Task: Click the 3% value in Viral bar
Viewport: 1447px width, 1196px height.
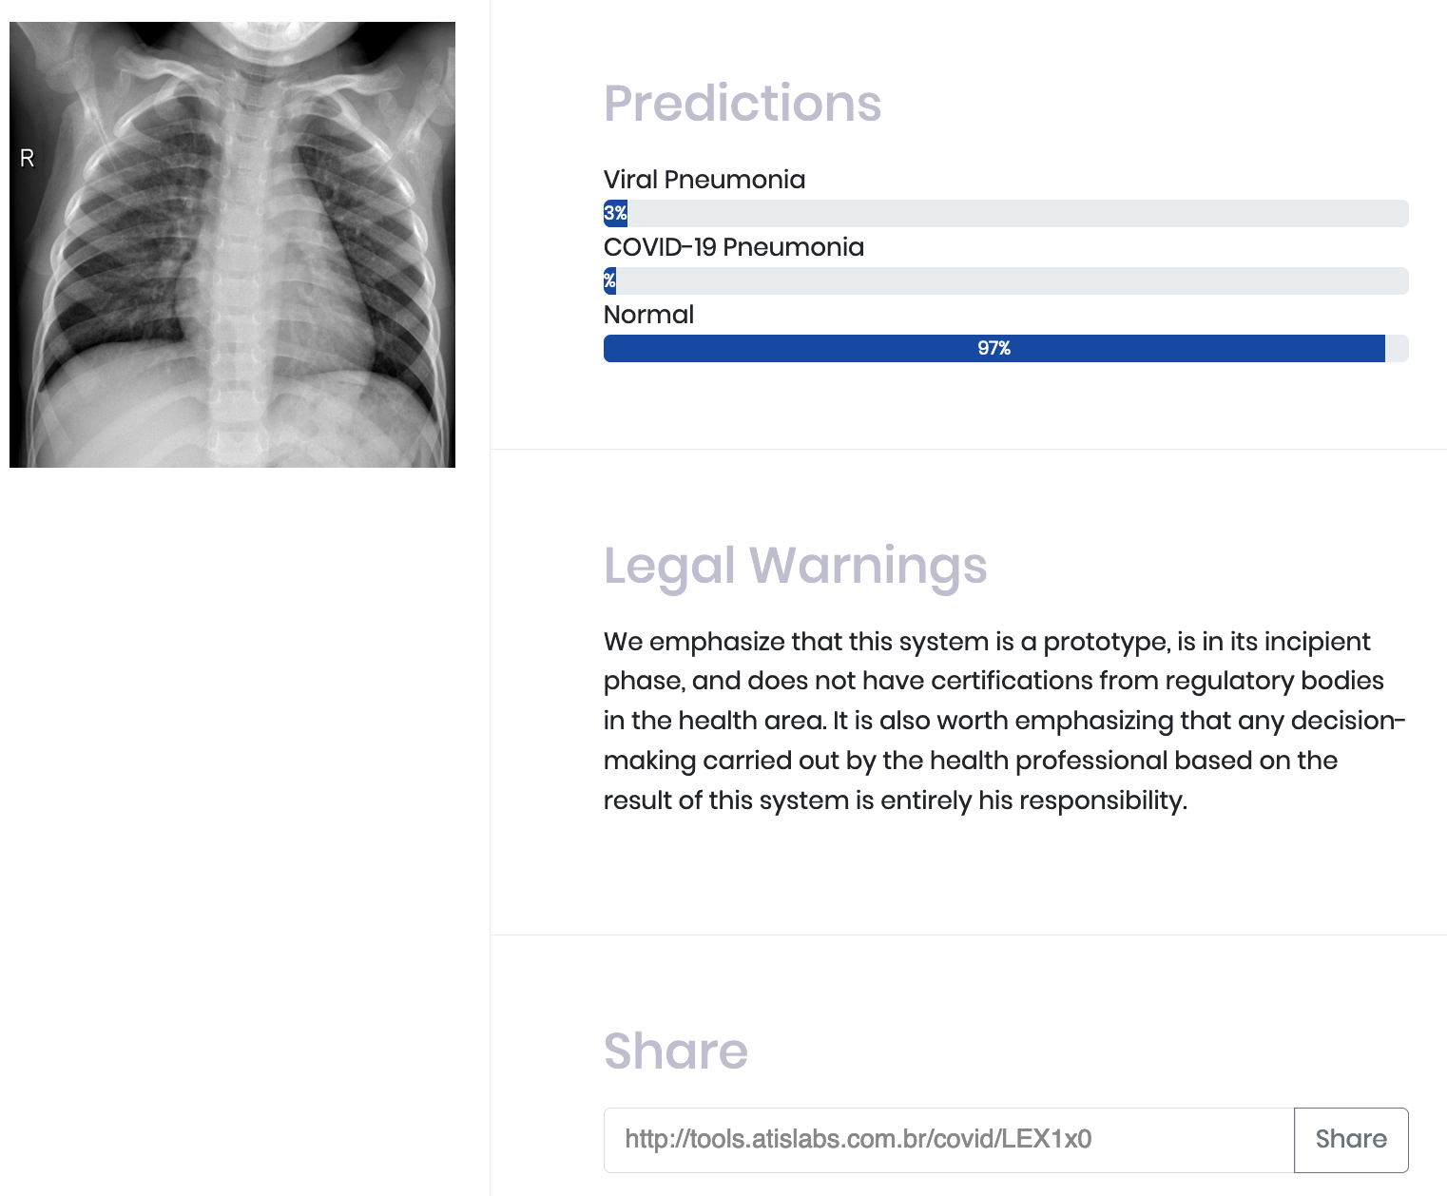Action: (615, 213)
